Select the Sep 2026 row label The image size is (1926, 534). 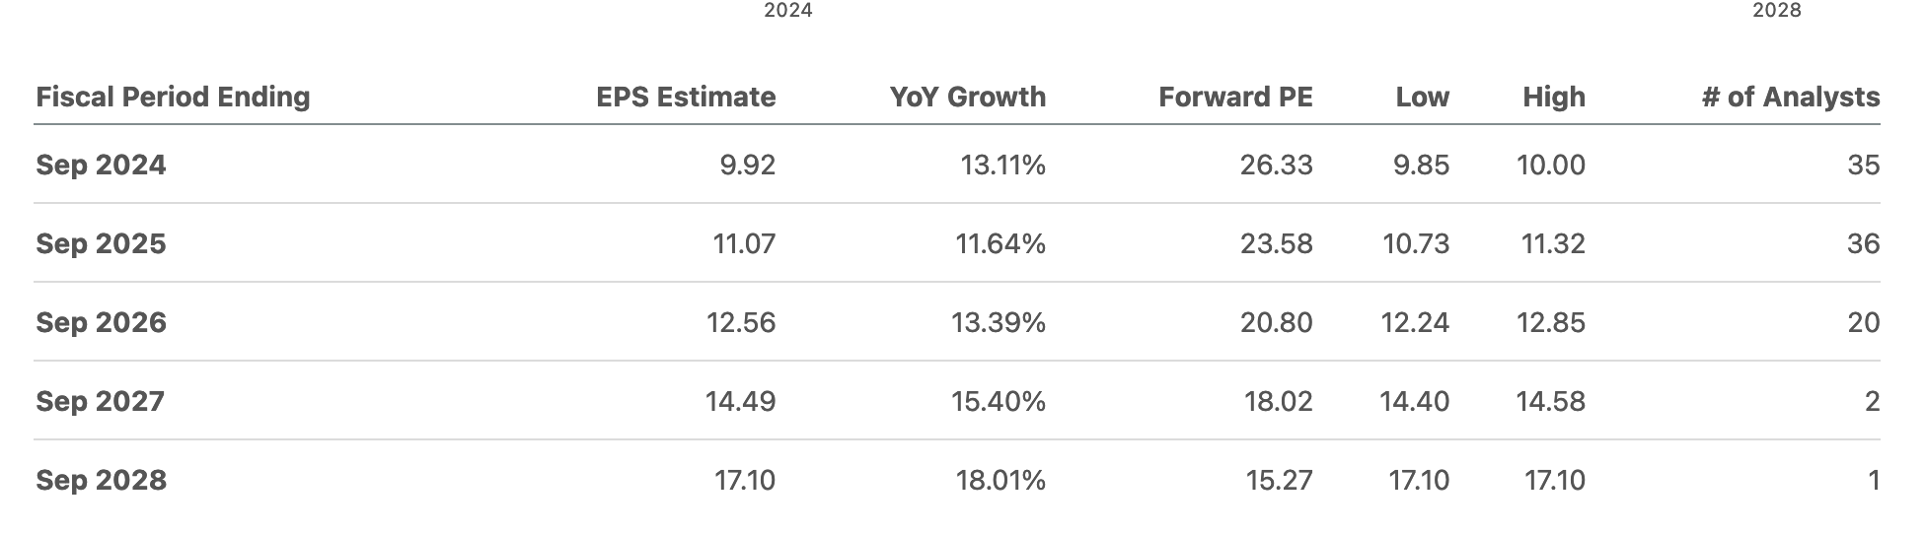coord(101,322)
